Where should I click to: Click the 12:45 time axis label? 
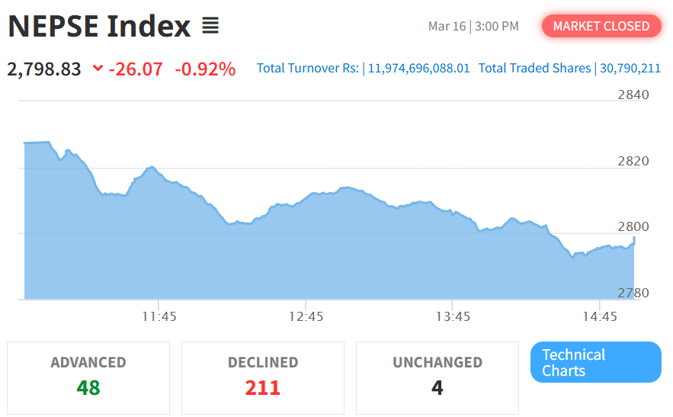click(x=306, y=316)
